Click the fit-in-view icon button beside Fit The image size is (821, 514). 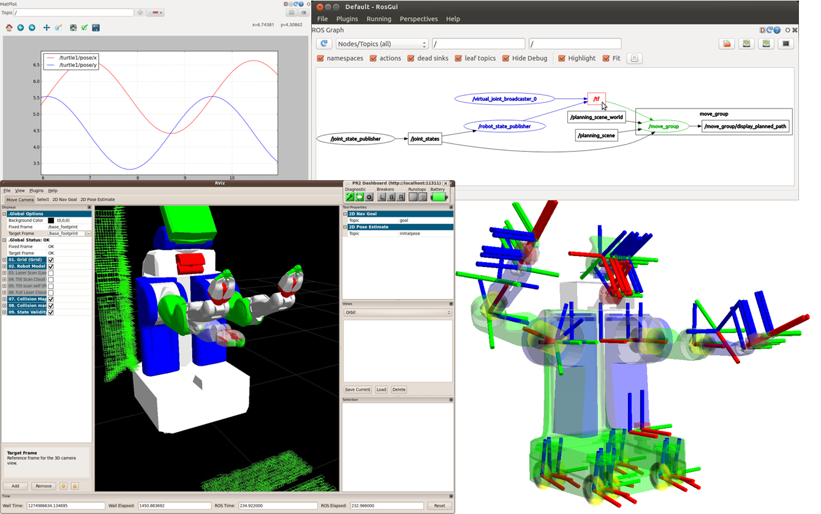click(634, 58)
